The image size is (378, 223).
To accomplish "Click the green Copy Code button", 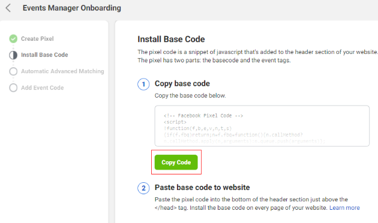I will (176, 162).
